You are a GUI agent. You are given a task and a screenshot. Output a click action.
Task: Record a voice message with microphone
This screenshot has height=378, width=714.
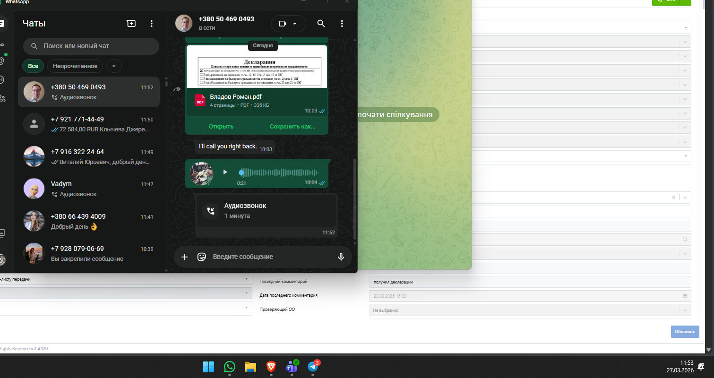(x=341, y=257)
